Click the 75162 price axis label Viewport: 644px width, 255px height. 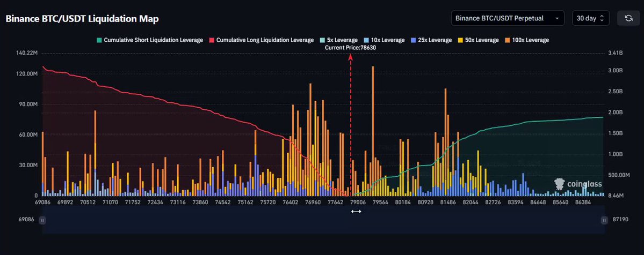245,202
